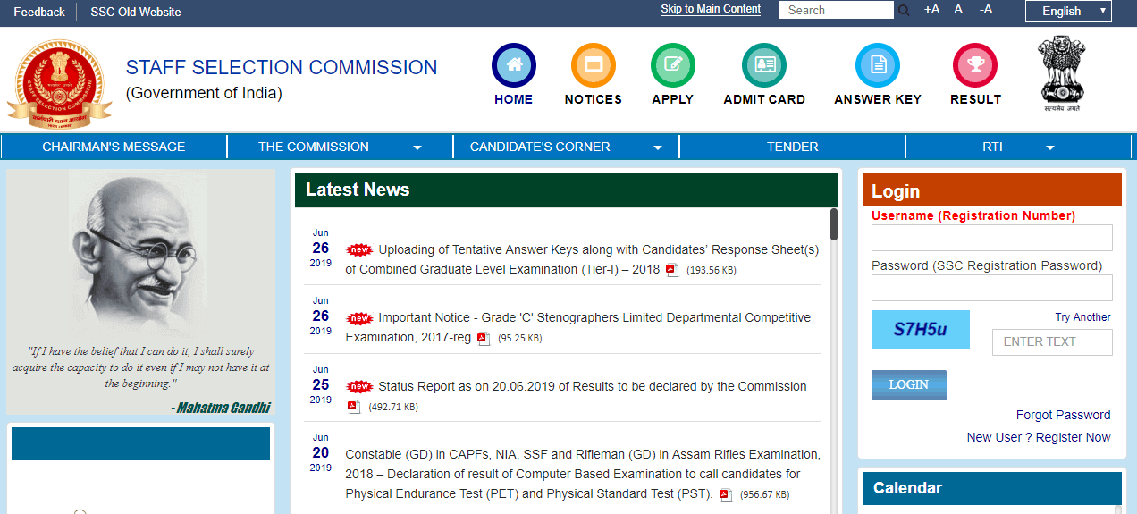Open the Result trophy icon
Image resolution: width=1137 pixels, height=514 pixels.
(x=974, y=65)
